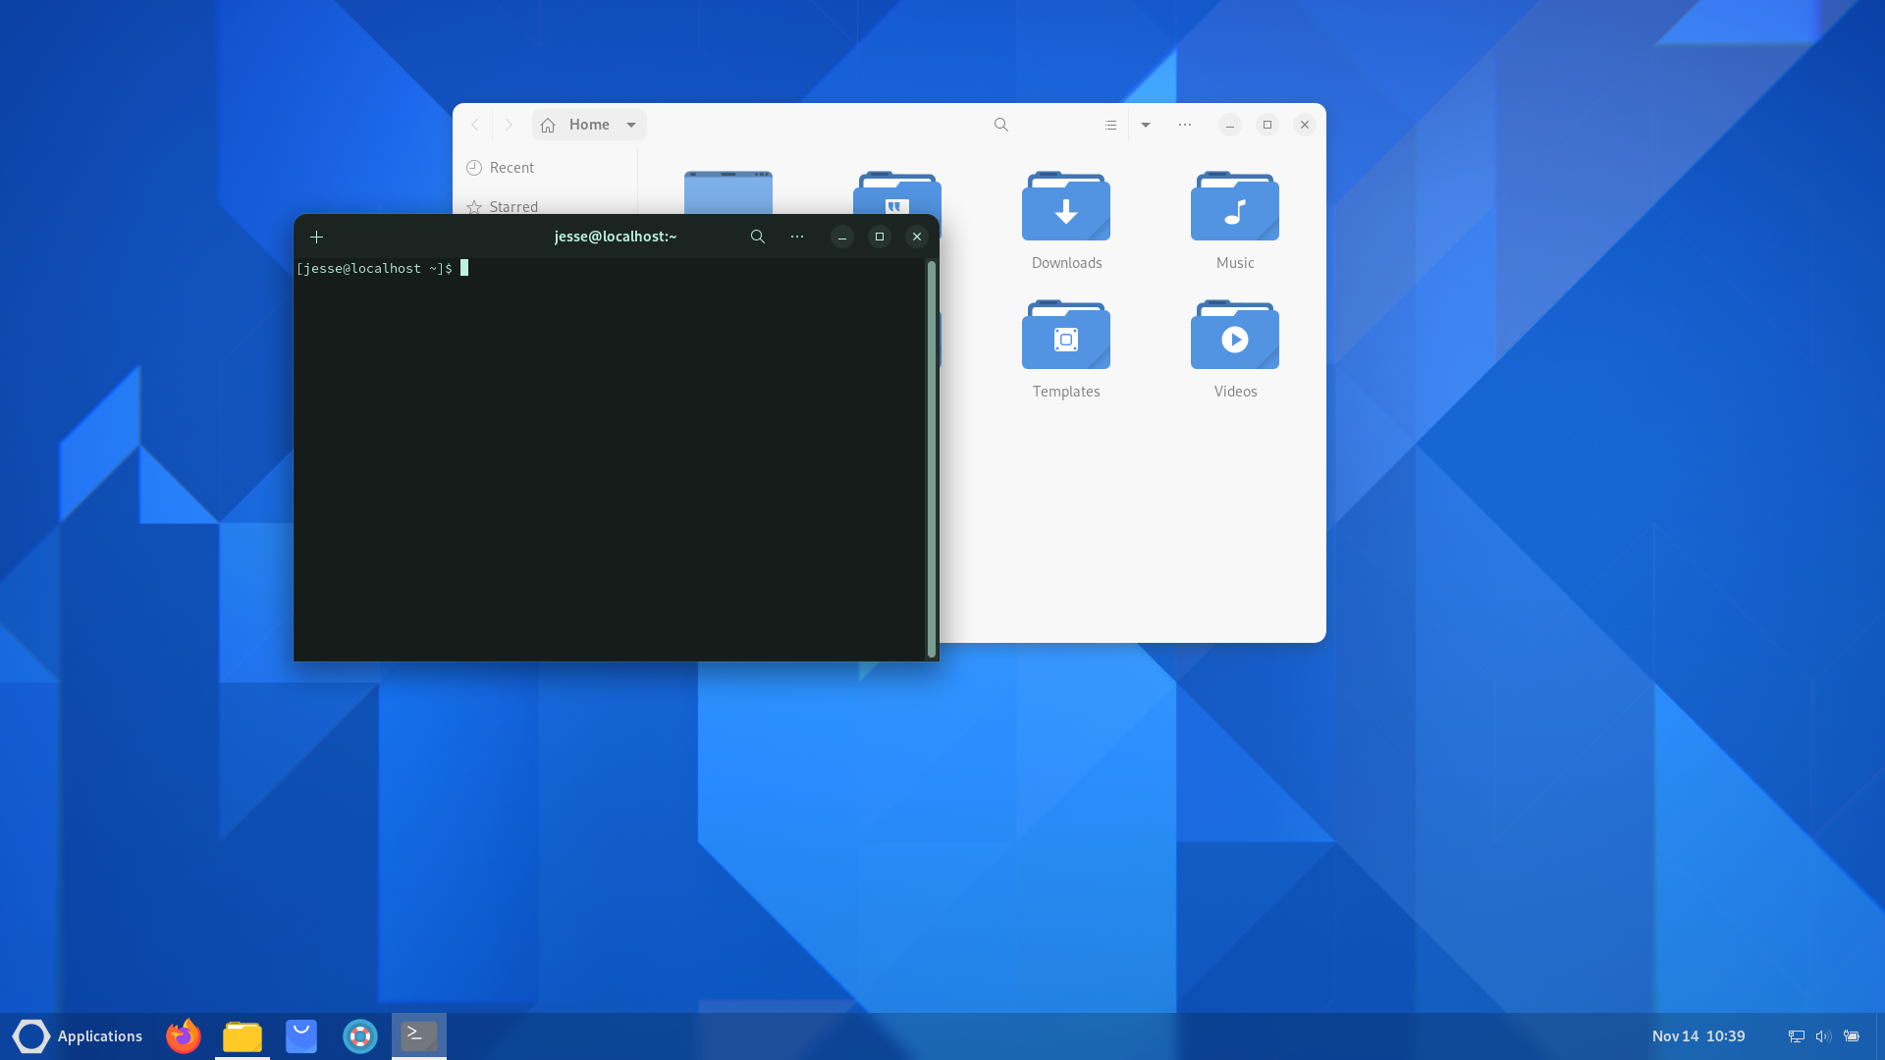Open the clock showing Nov 14 10:39
1885x1060 pixels.
click(x=1698, y=1036)
